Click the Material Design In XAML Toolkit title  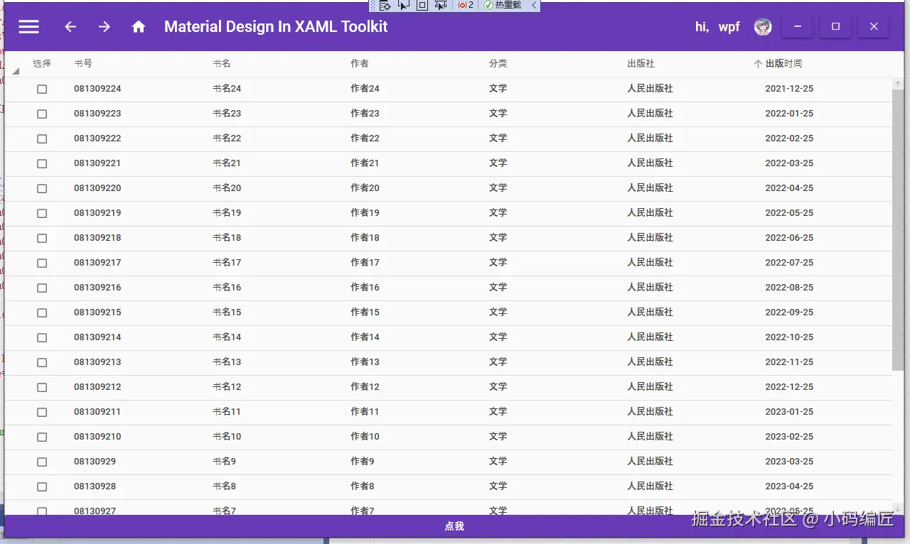276,26
